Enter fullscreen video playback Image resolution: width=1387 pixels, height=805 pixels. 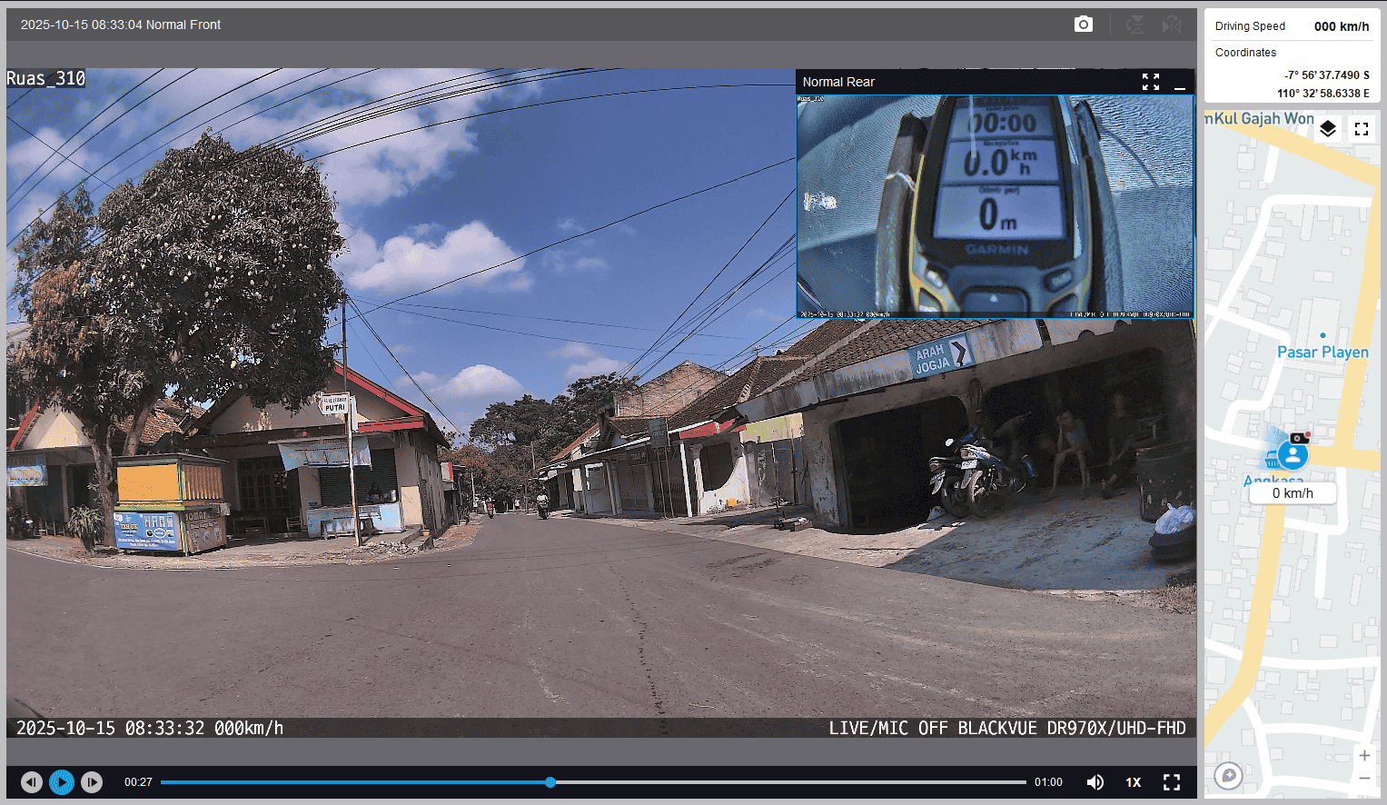click(1172, 782)
